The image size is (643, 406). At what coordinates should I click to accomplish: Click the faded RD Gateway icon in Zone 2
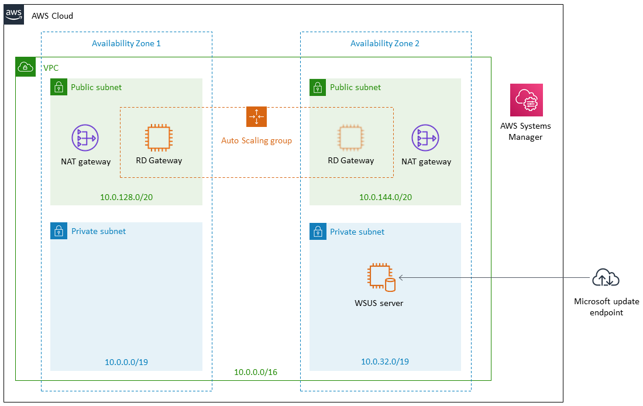tap(350, 138)
